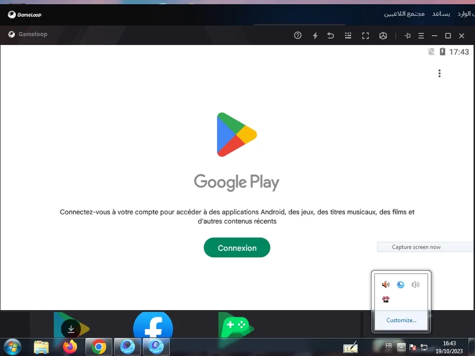Click the green Connexion button
Viewport: 475px width, 356px height.
tap(237, 248)
